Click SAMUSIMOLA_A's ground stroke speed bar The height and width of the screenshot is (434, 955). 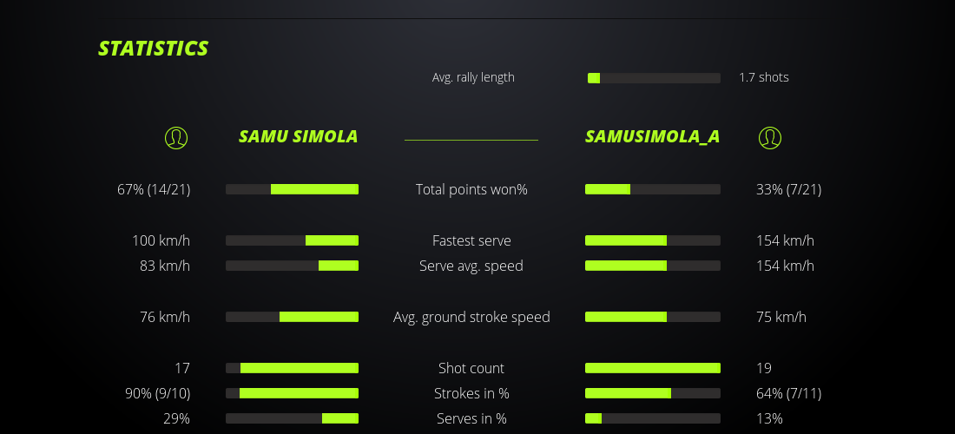[x=652, y=317]
